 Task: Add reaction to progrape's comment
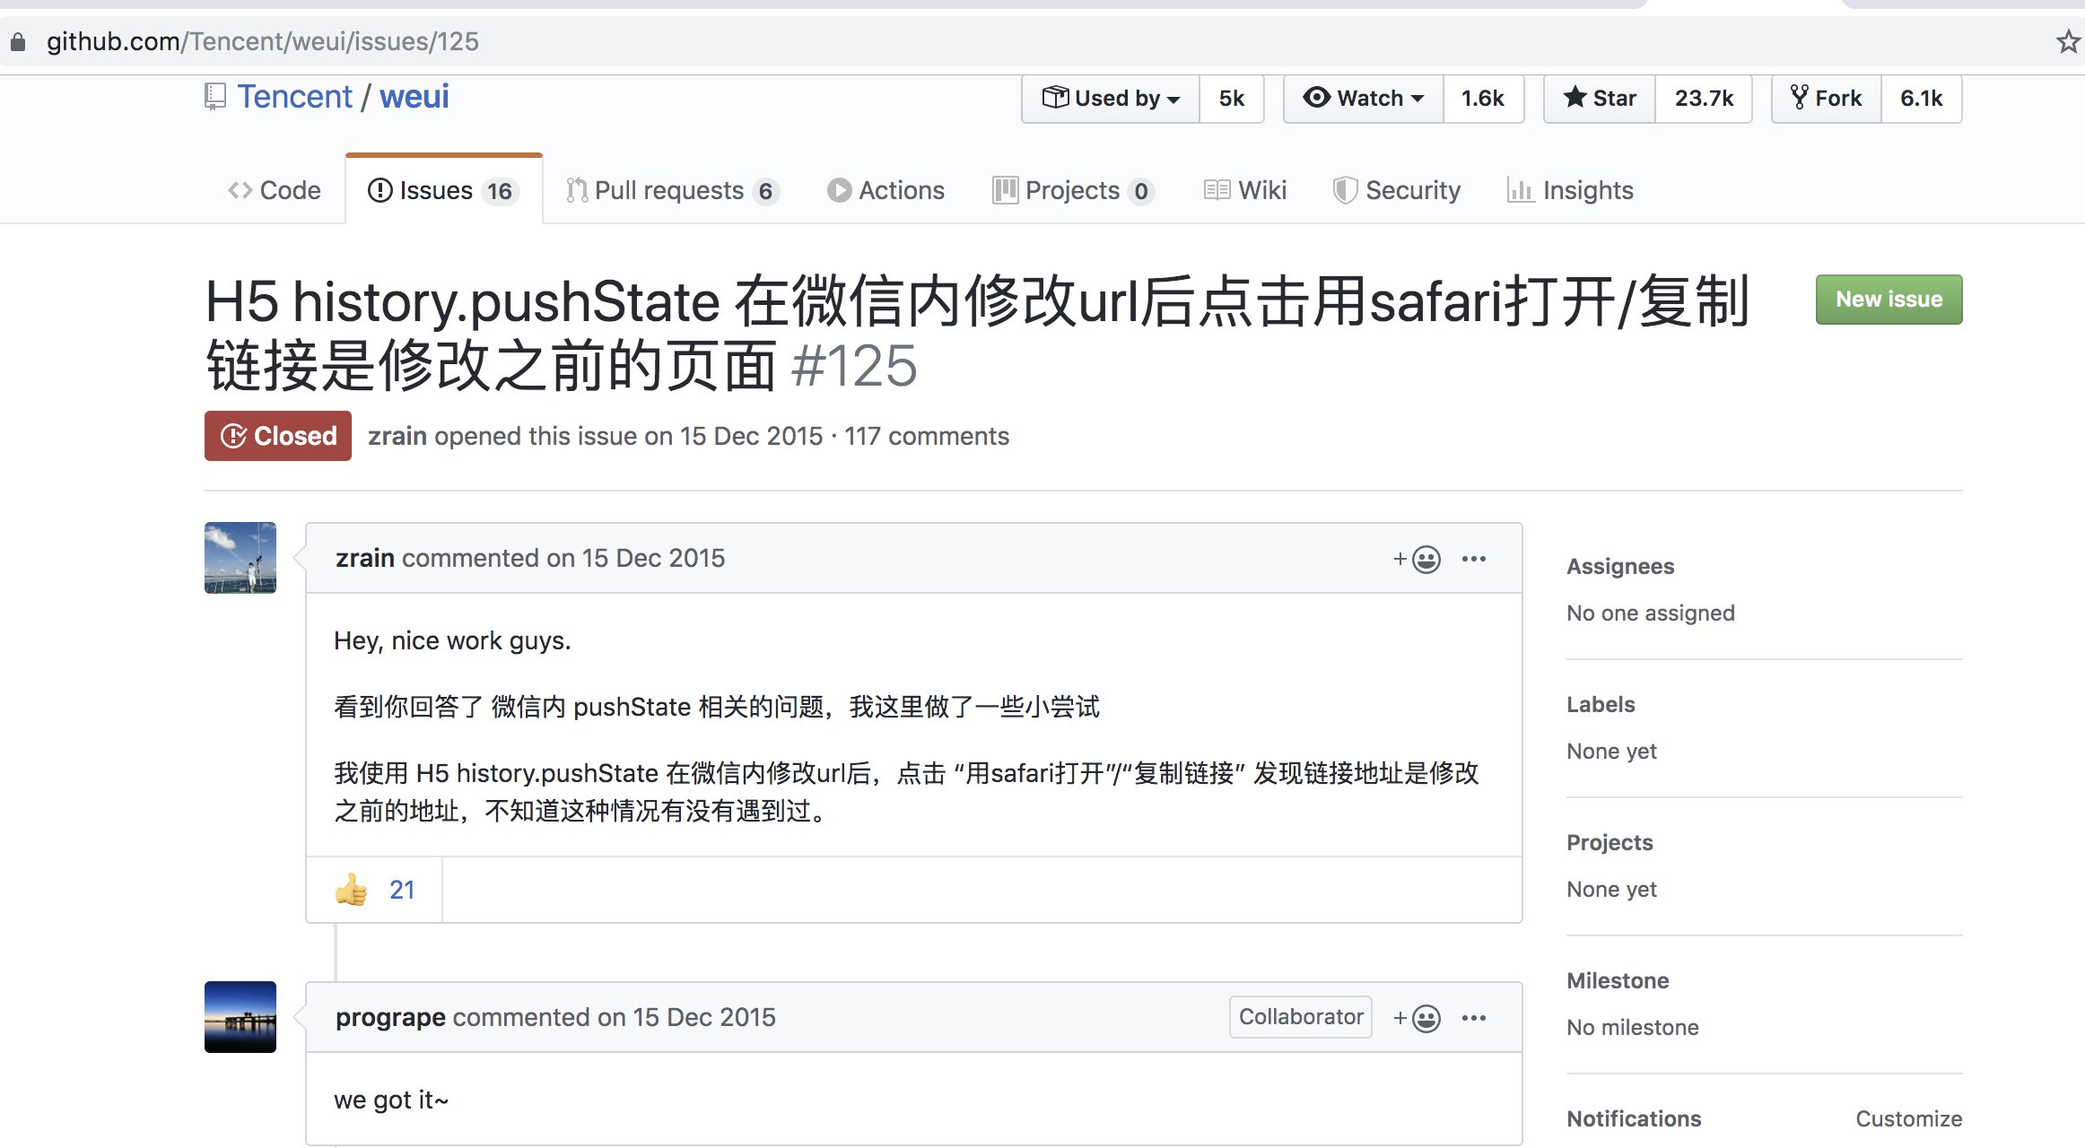[1417, 1018]
